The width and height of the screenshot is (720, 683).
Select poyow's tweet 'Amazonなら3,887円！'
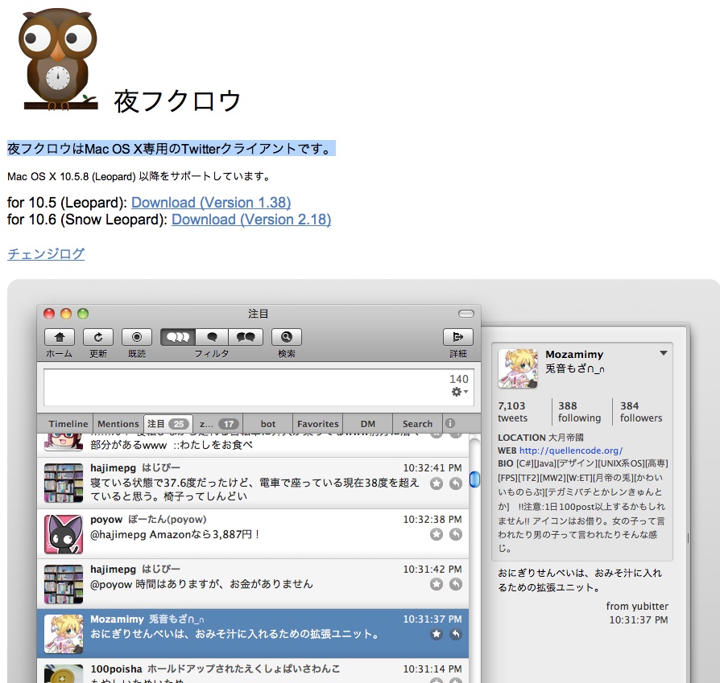pos(253,534)
